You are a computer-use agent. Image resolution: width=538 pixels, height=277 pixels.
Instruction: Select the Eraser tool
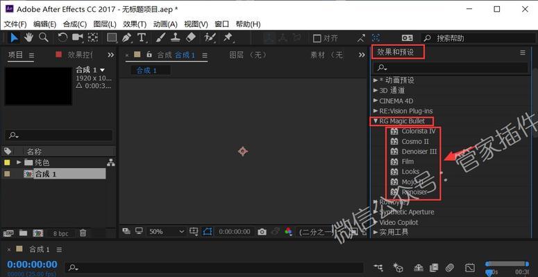pos(191,37)
